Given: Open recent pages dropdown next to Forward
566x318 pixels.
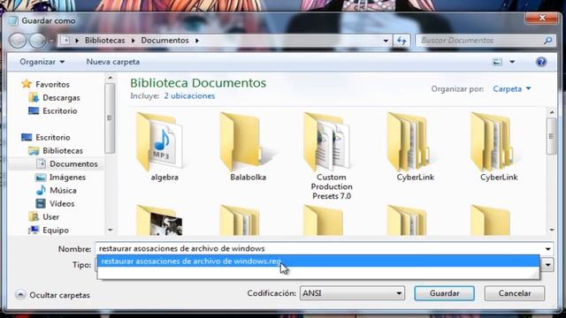Looking at the screenshot, I should pos(51,41).
